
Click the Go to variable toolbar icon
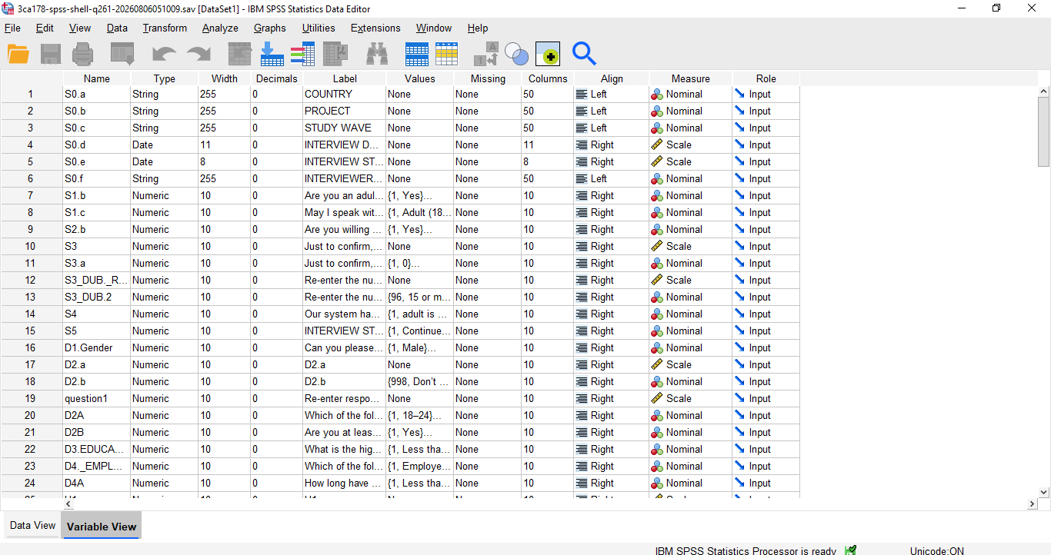tap(272, 54)
